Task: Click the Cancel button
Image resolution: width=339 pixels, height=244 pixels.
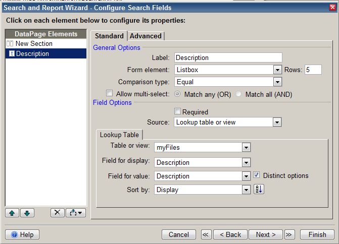Action: [x=179, y=234]
